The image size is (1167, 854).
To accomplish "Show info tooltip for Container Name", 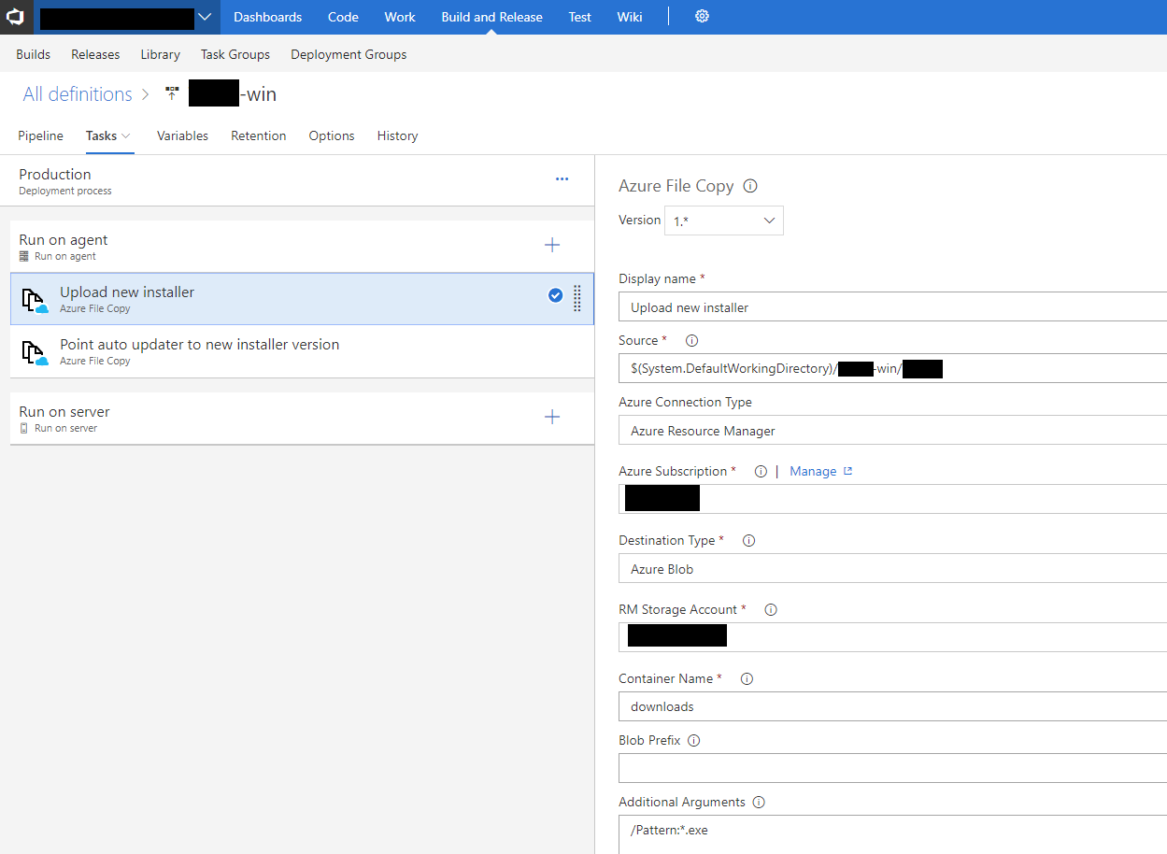I will click(x=747, y=679).
